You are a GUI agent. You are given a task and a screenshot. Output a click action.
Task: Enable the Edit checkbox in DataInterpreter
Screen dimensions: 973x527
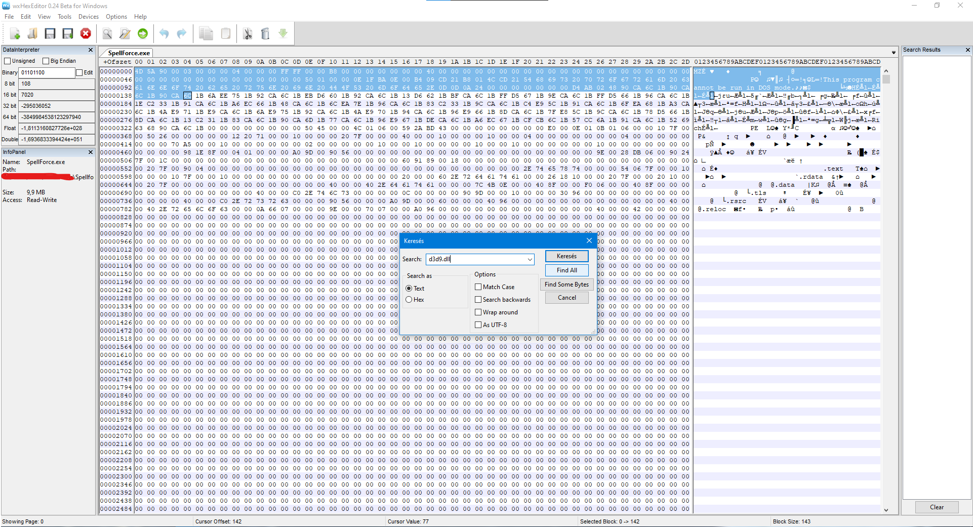point(79,72)
